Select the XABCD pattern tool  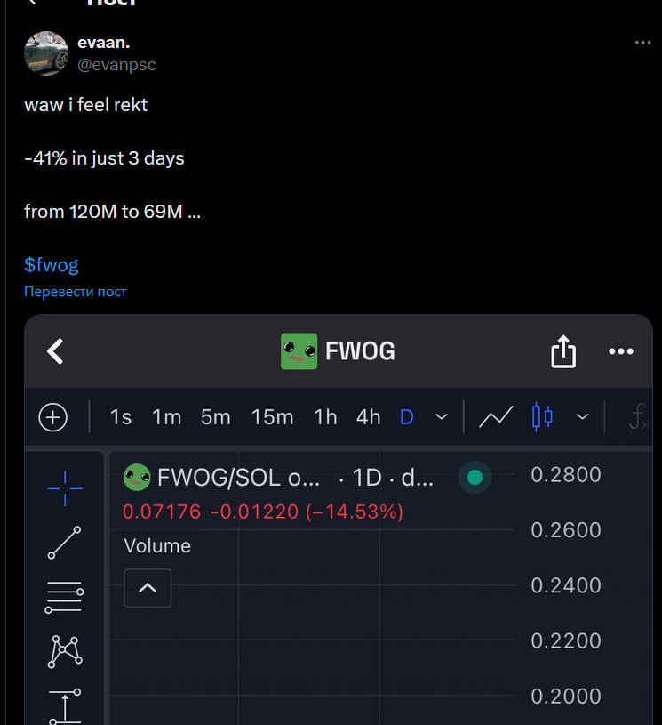point(65,651)
